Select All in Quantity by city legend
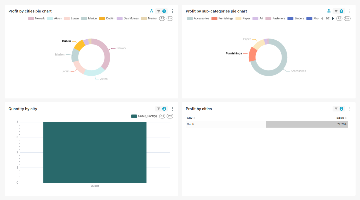This screenshot has height=200, width=360. click(x=162, y=116)
